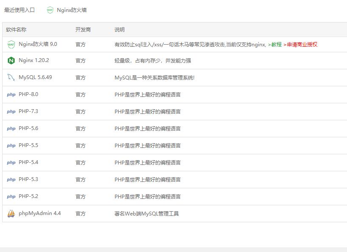Click the description 著名Web端MySQL管理工具
The height and width of the screenshot is (252, 347).
click(x=147, y=214)
